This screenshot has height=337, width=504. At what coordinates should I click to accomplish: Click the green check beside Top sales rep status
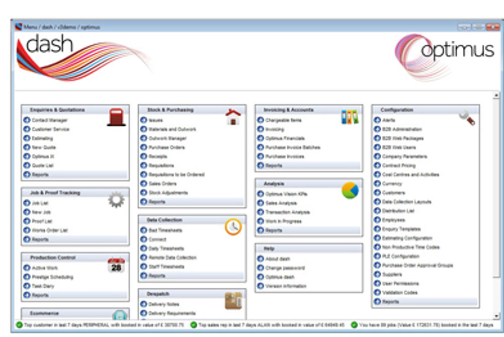194,325
